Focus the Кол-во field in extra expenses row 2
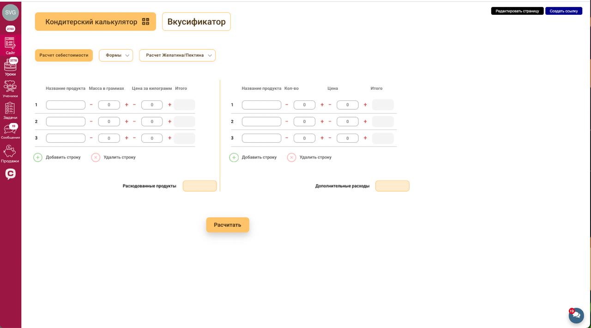591x328 pixels. (304, 122)
